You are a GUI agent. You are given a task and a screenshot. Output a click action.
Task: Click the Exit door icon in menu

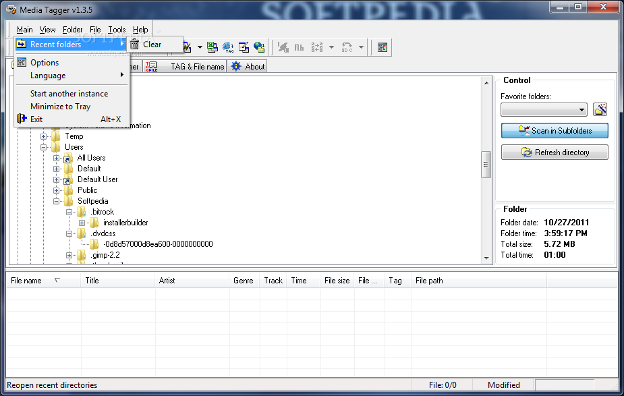tap(22, 119)
